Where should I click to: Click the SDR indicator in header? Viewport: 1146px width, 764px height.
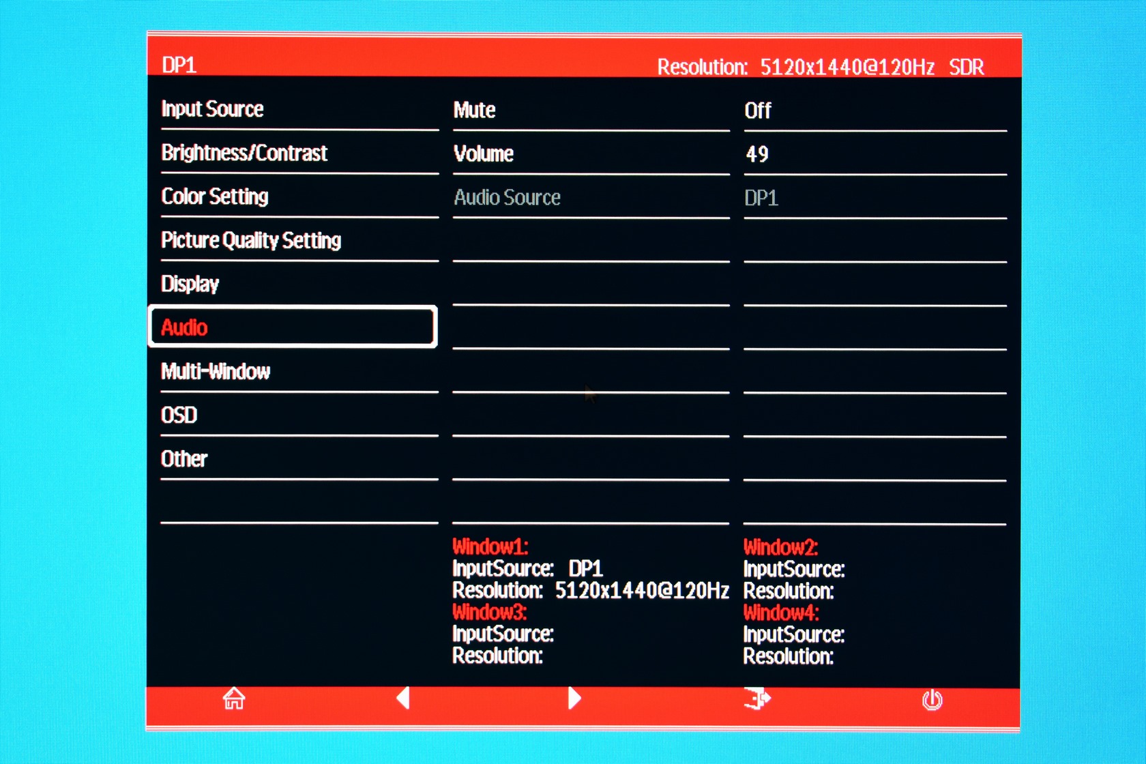[x=967, y=67]
